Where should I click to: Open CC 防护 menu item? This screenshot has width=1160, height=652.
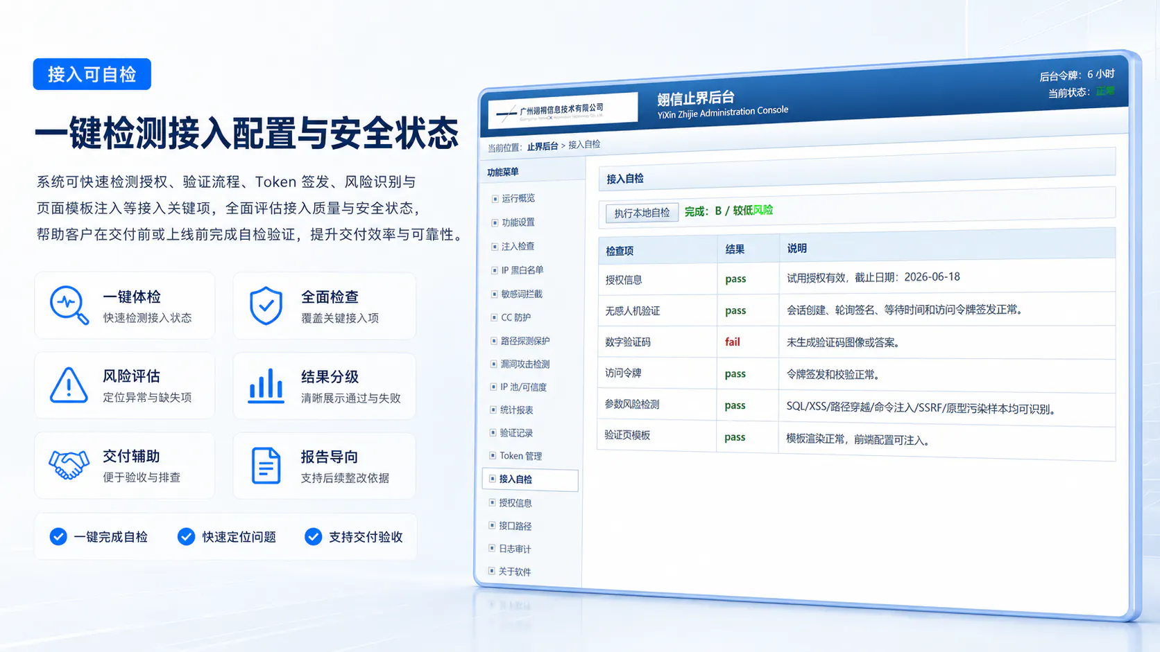coord(515,317)
